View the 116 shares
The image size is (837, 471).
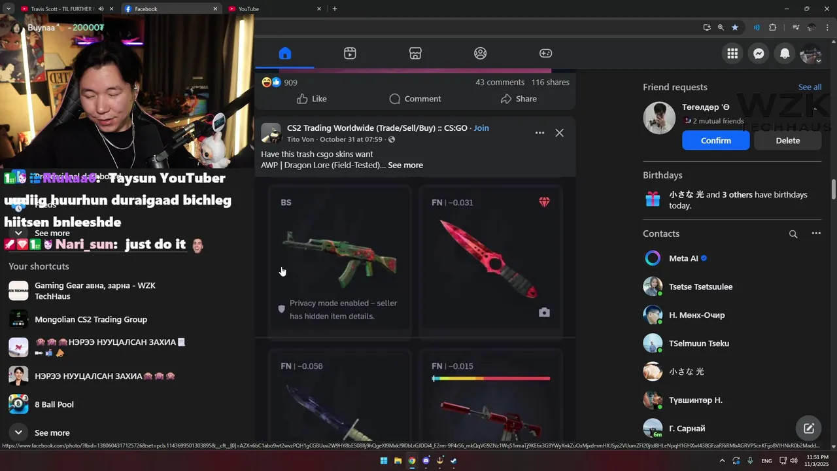(x=550, y=82)
